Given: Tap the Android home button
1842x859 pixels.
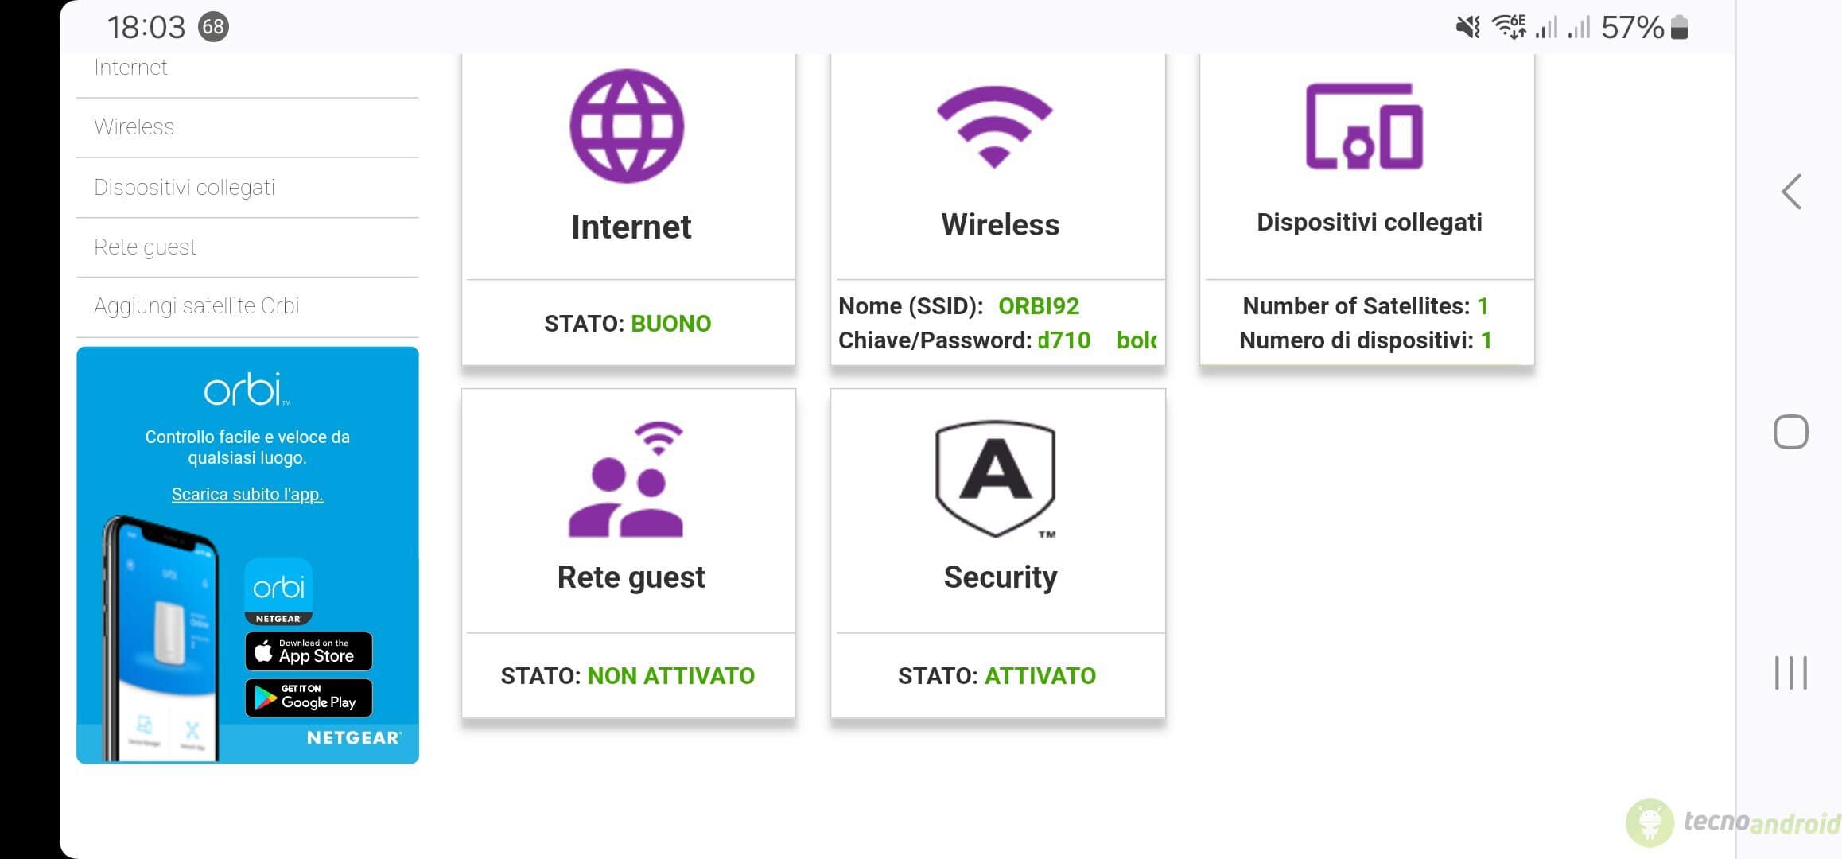Looking at the screenshot, I should (1791, 432).
